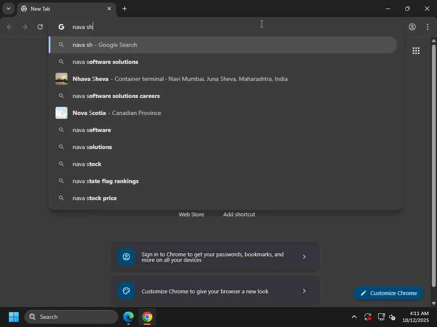Restore down the Chrome window

click(408, 9)
